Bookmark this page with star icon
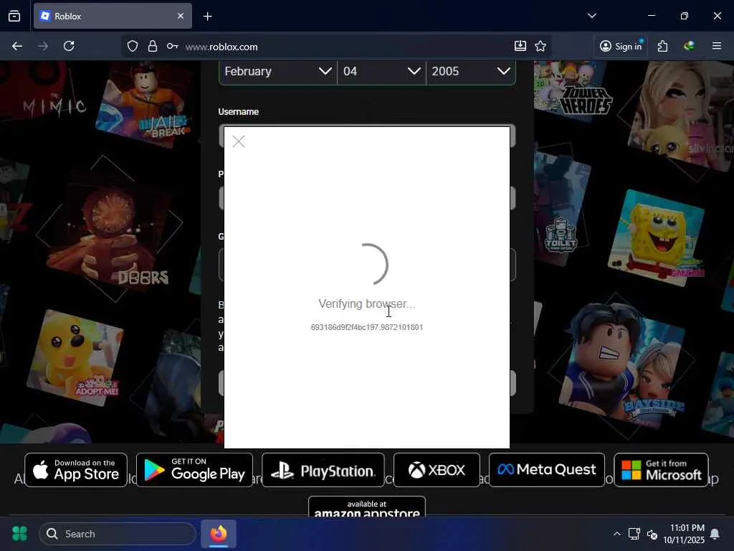 tap(540, 46)
